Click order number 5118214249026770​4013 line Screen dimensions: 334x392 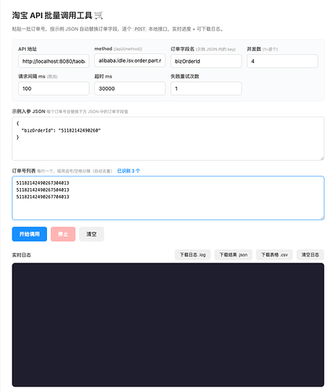pos(43,197)
